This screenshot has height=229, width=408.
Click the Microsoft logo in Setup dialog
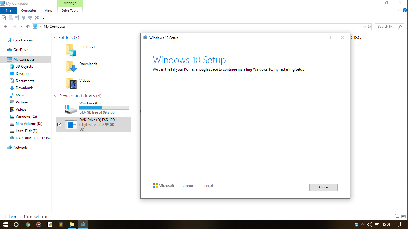click(x=164, y=186)
